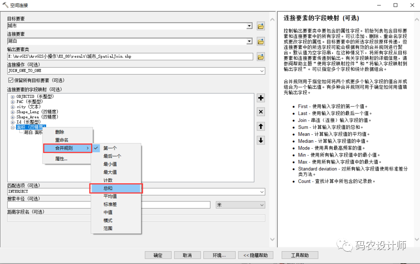Open the 连接操作 JOIN_ONE_TO_ONE dropdown

click(x=262, y=71)
